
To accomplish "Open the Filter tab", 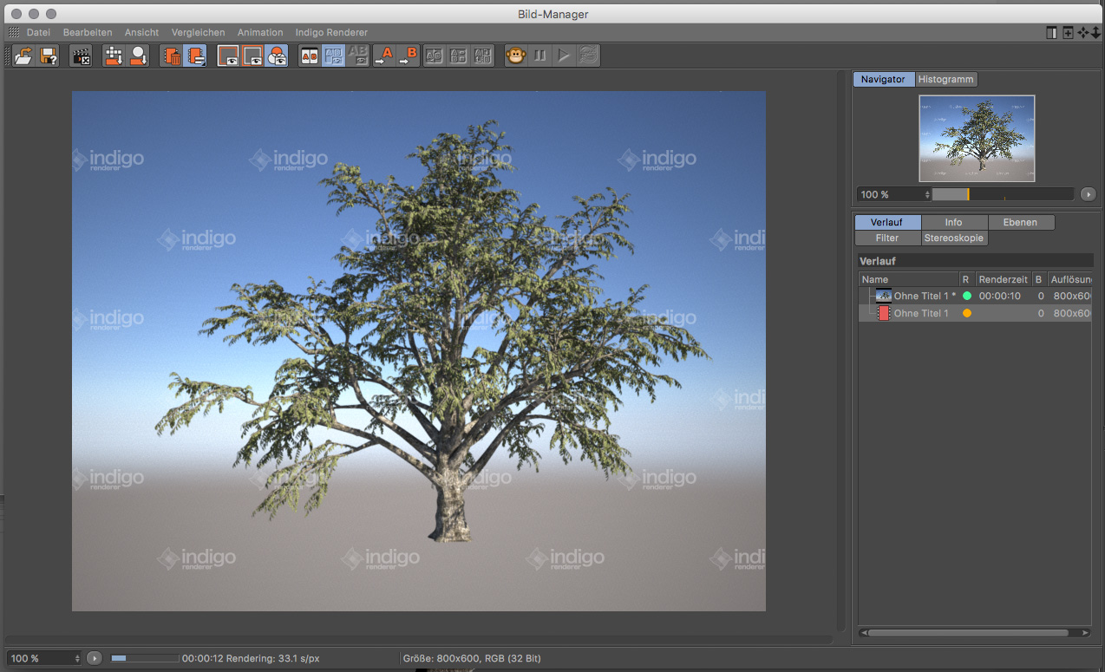I will [x=887, y=238].
